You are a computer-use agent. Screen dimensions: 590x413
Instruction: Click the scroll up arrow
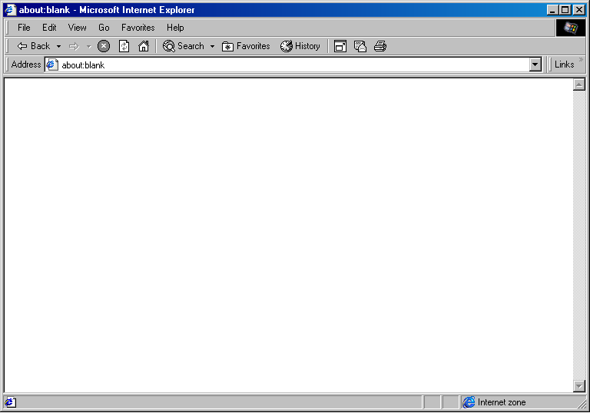tap(578, 84)
